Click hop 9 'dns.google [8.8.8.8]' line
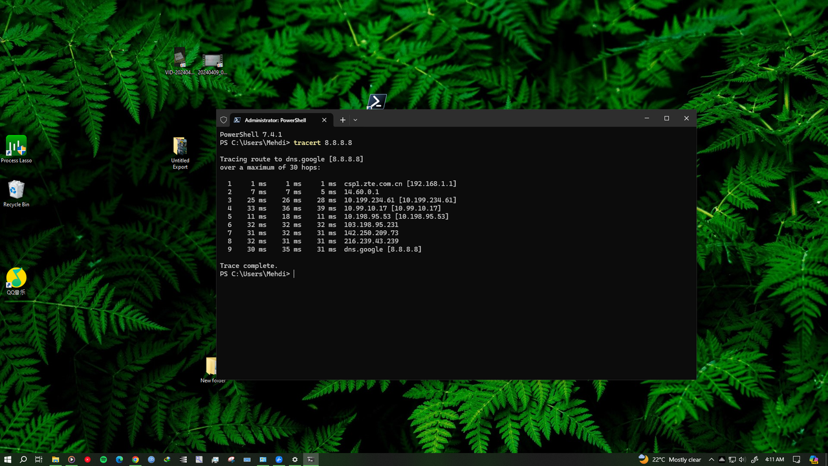 click(383, 249)
